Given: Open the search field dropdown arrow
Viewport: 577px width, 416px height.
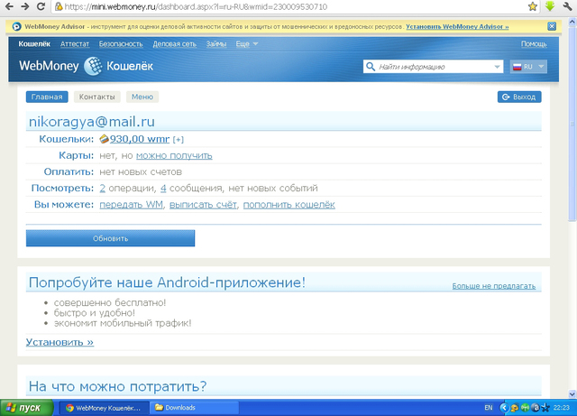Looking at the screenshot, I should pyautogui.click(x=497, y=67).
